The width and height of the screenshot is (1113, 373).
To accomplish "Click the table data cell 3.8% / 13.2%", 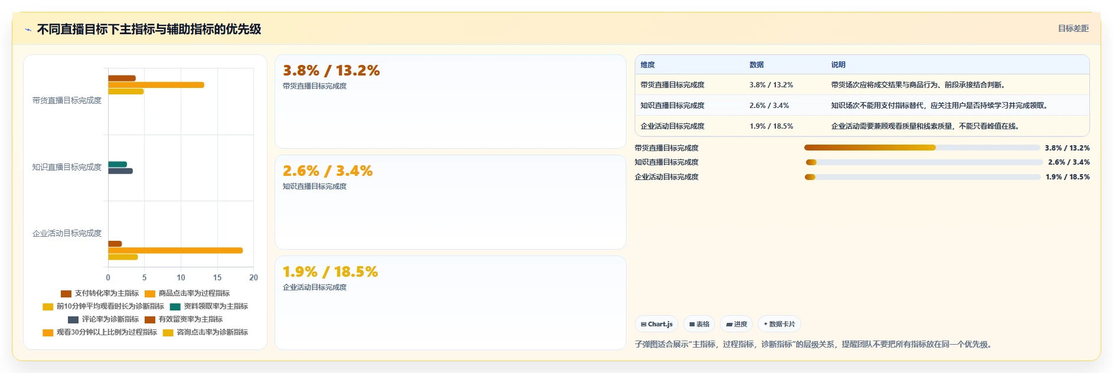I will click(771, 85).
